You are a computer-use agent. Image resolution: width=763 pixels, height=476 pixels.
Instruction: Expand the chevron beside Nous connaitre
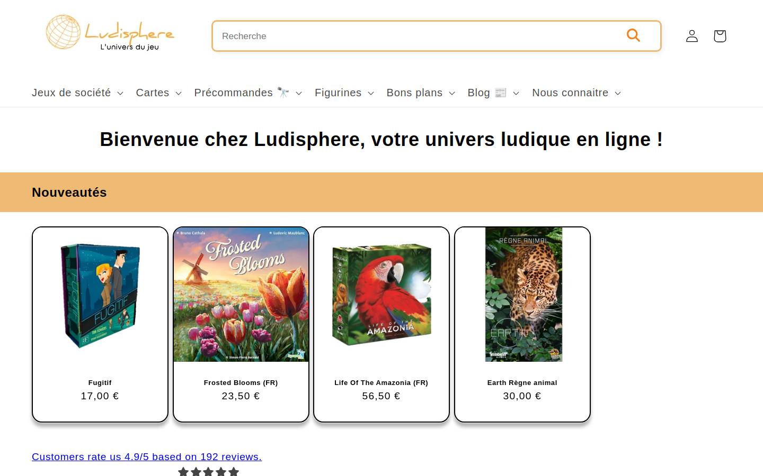(618, 94)
